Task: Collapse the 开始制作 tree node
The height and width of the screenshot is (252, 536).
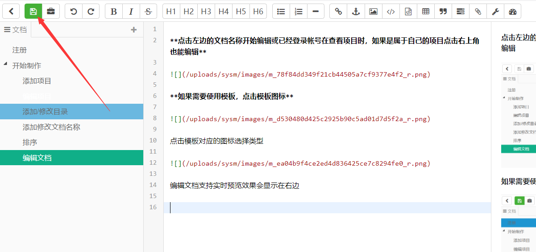Action: 6,65
